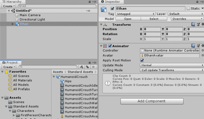Search by label icon in Project panel
Image resolution: width=204 pixels, height=119 pixels.
point(87,67)
